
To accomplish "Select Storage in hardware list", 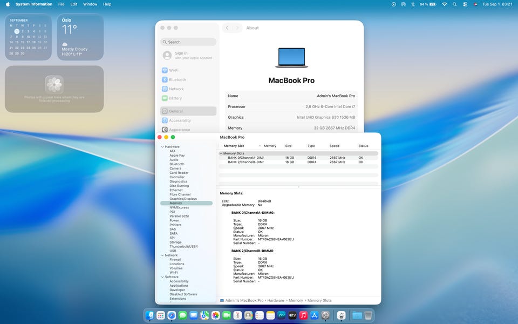I will (x=175, y=242).
